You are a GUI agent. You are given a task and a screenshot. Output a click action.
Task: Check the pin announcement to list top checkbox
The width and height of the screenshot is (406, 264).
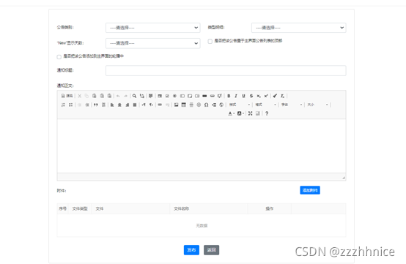click(x=210, y=42)
